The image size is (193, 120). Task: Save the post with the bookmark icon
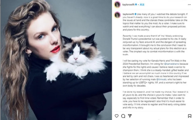click(x=190, y=116)
